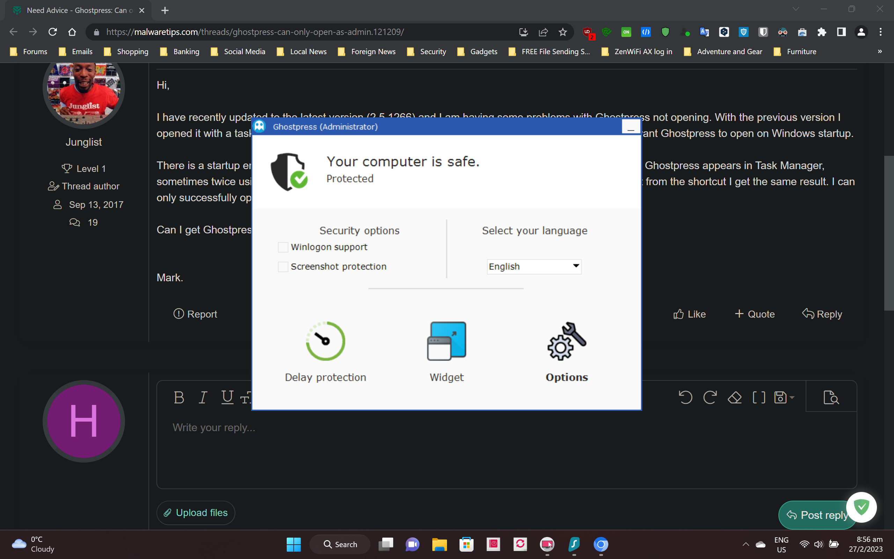Viewport: 894px width, 559px height.
Task: Click the Widget icon in Ghostpress
Action: click(x=446, y=341)
